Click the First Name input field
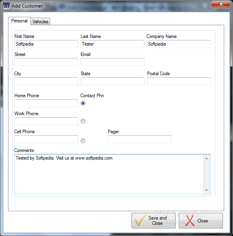Image resolution: width=233 pixels, height=236 pixels. pyautogui.click(x=46, y=44)
